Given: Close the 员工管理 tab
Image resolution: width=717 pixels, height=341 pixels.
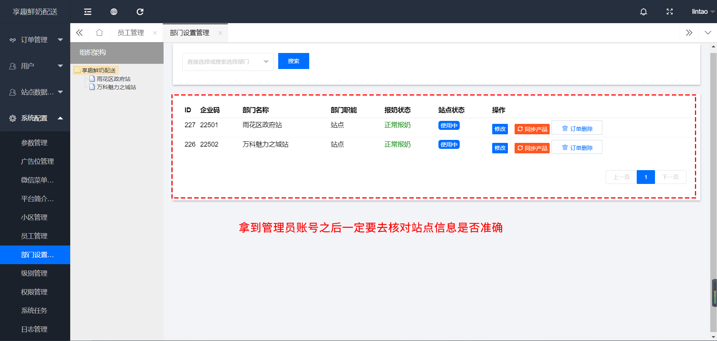Looking at the screenshot, I should coord(155,33).
